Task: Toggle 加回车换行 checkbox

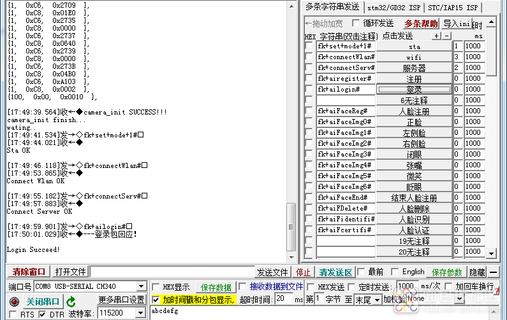Action: click(448, 286)
